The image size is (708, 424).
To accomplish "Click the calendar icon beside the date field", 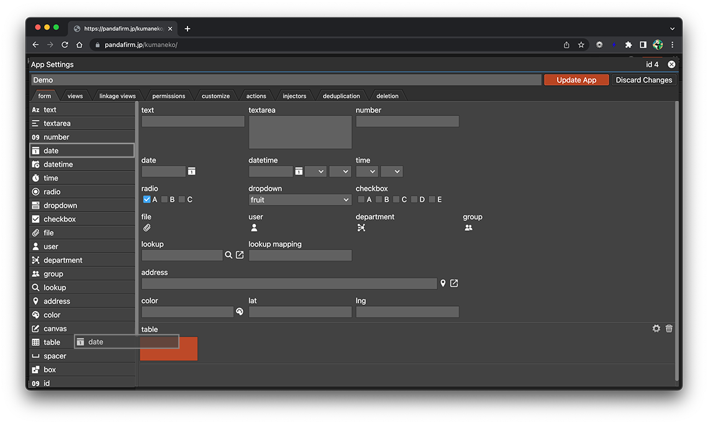I will tap(192, 171).
